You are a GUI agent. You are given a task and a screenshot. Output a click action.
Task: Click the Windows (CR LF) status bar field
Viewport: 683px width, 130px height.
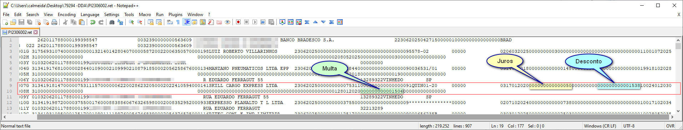(x=600, y=126)
